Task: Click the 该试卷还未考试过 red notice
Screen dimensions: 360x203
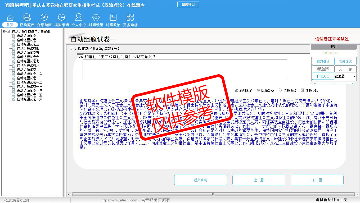Action: (x=332, y=39)
